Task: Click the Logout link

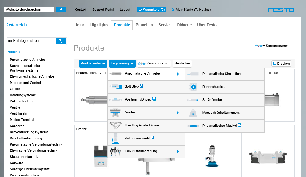Action: click(125, 10)
